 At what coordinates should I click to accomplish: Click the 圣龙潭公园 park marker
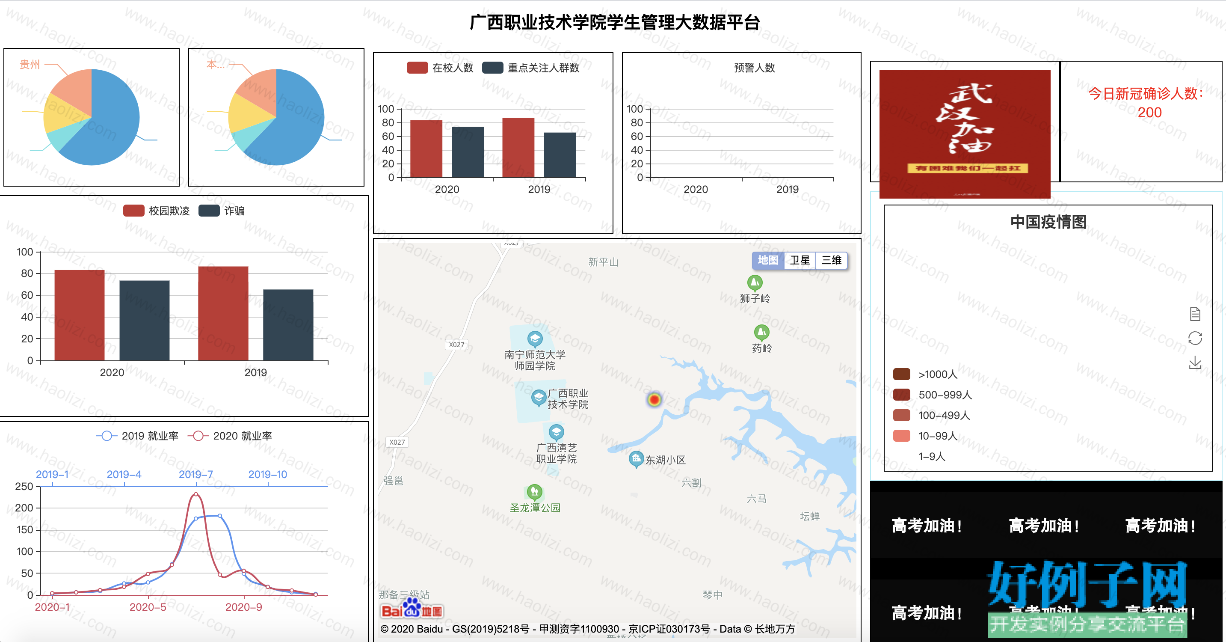[534, 492]
